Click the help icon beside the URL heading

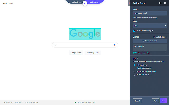[137, 59]
